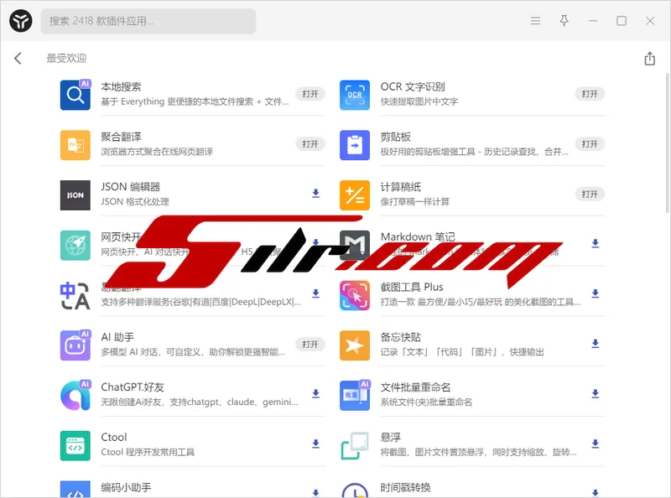Select the 文件批量重命名 plugin icon
Image resolution: width=671 pixels, height=498 pixels.
click(354, 396)
